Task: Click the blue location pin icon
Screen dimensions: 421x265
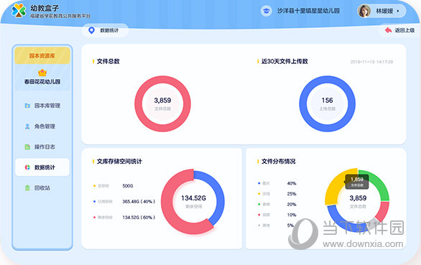Action: tap(91, 30)
